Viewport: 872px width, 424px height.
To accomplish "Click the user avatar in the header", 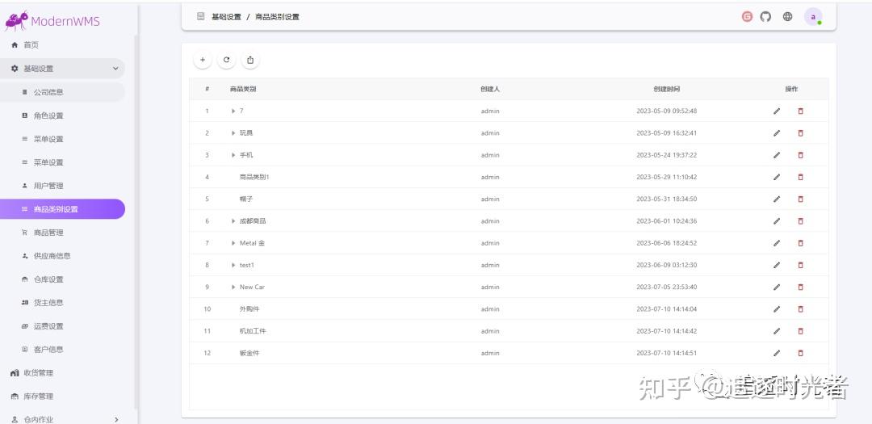I will tap(813, 16).
